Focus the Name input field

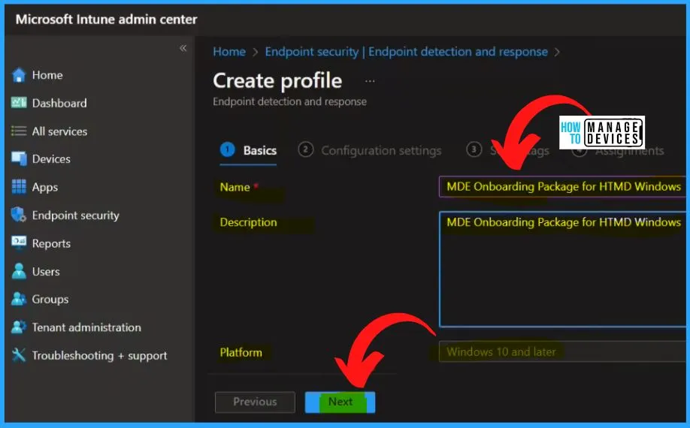562,187
